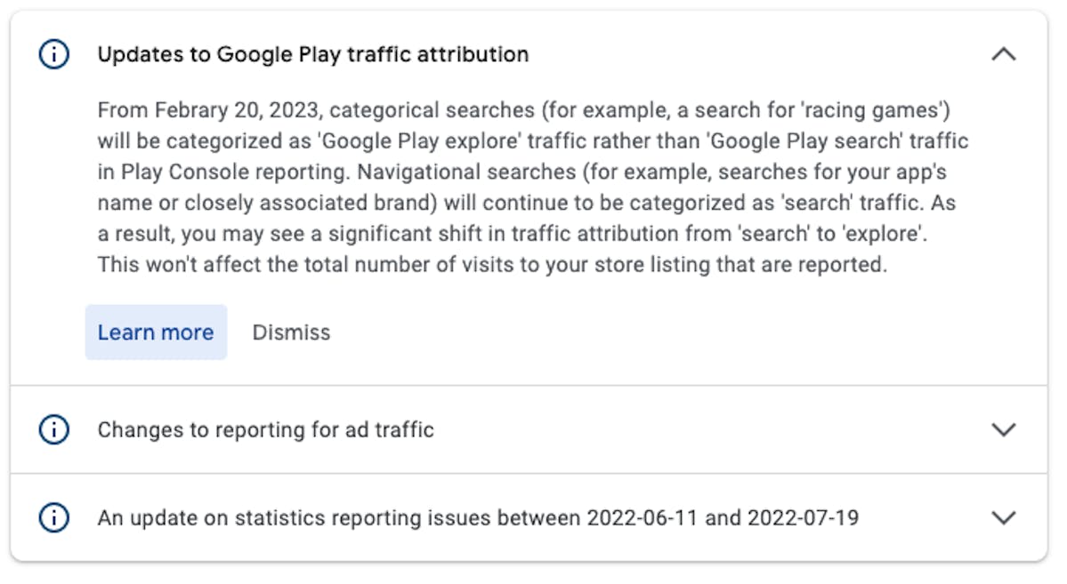Expand the 'Changes to reporting for ad traffic' notice
The image size is (1067, 584).
tap(1004, 429)
